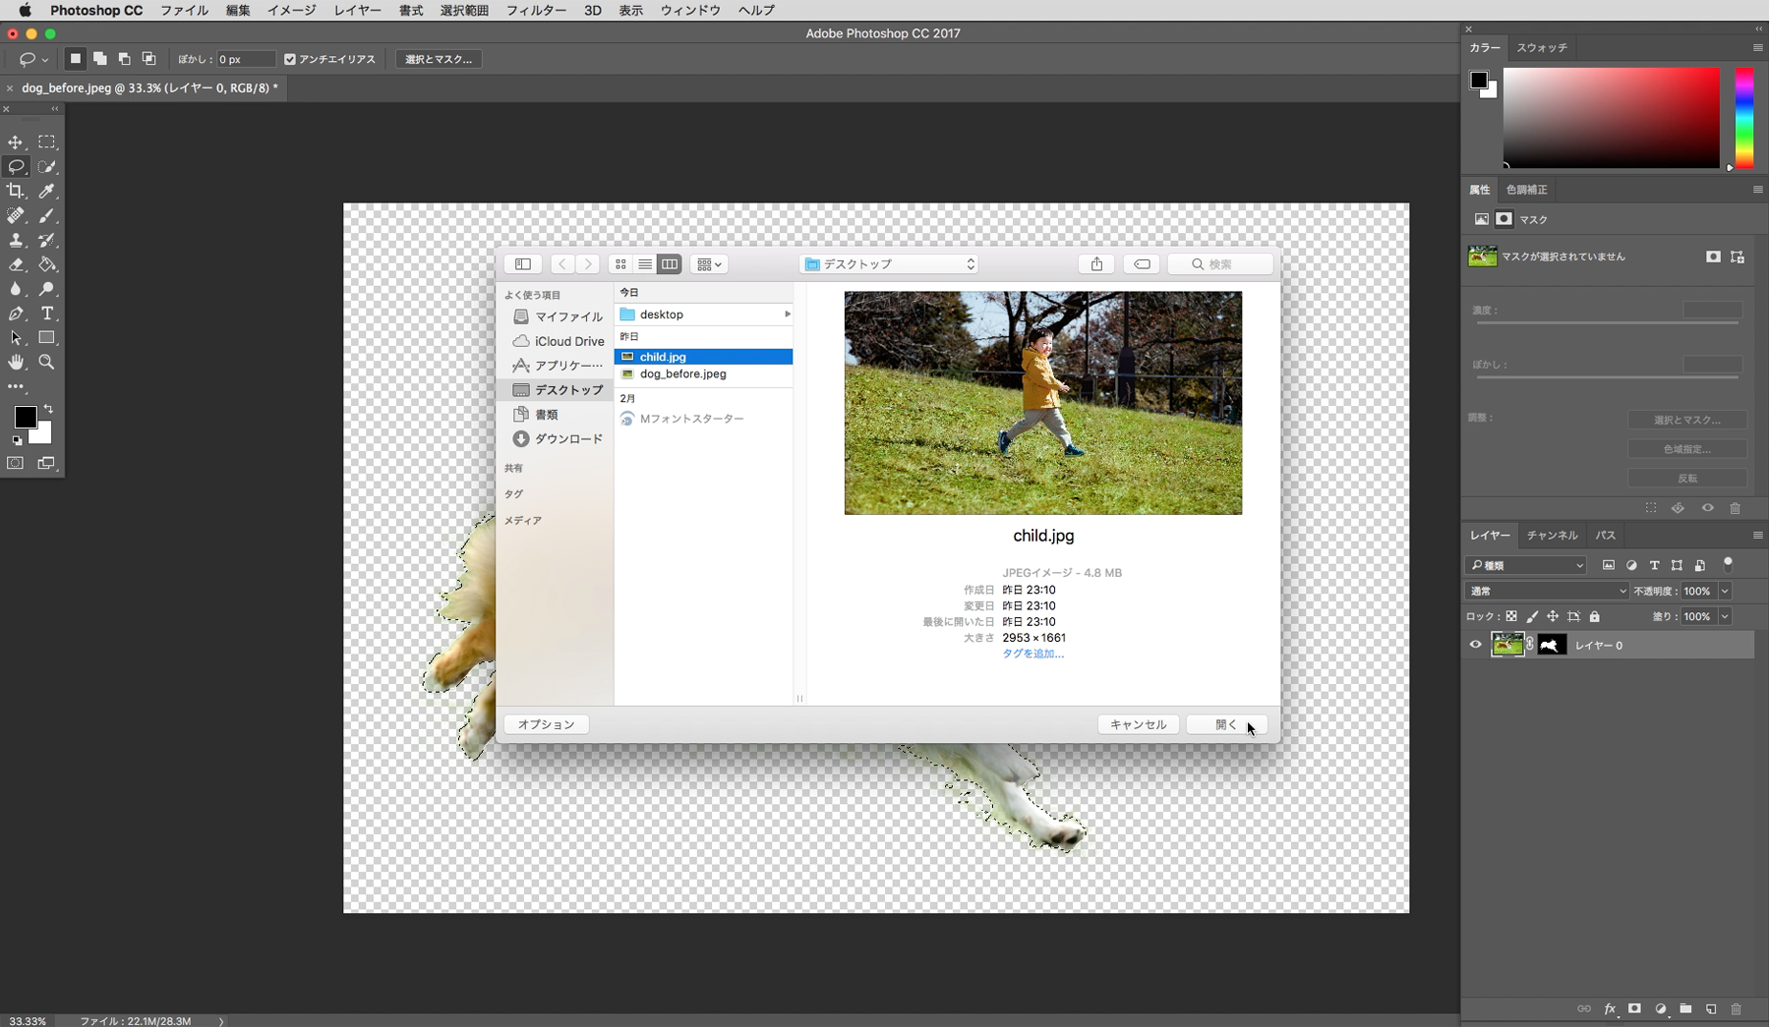Open the item arrangement dropdown in dialog
Screen dimensions: 1769x1027
(709, 263)
